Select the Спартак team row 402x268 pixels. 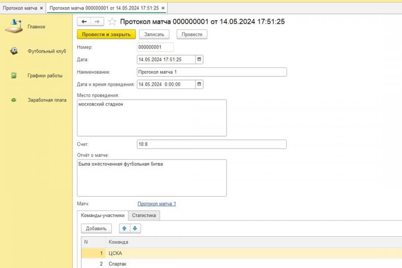click(242, 264)
